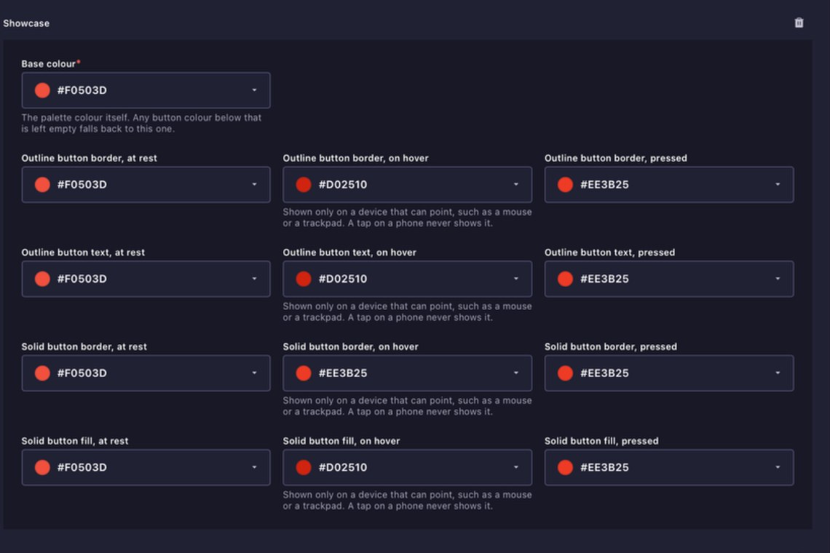Expand Outline button border, at rest dropdown
This screenshot has height=553, width=830.
click(x=146, y=185)
